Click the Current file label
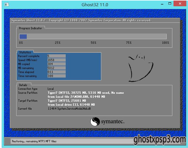188x148 pixels. click(25, 109)
